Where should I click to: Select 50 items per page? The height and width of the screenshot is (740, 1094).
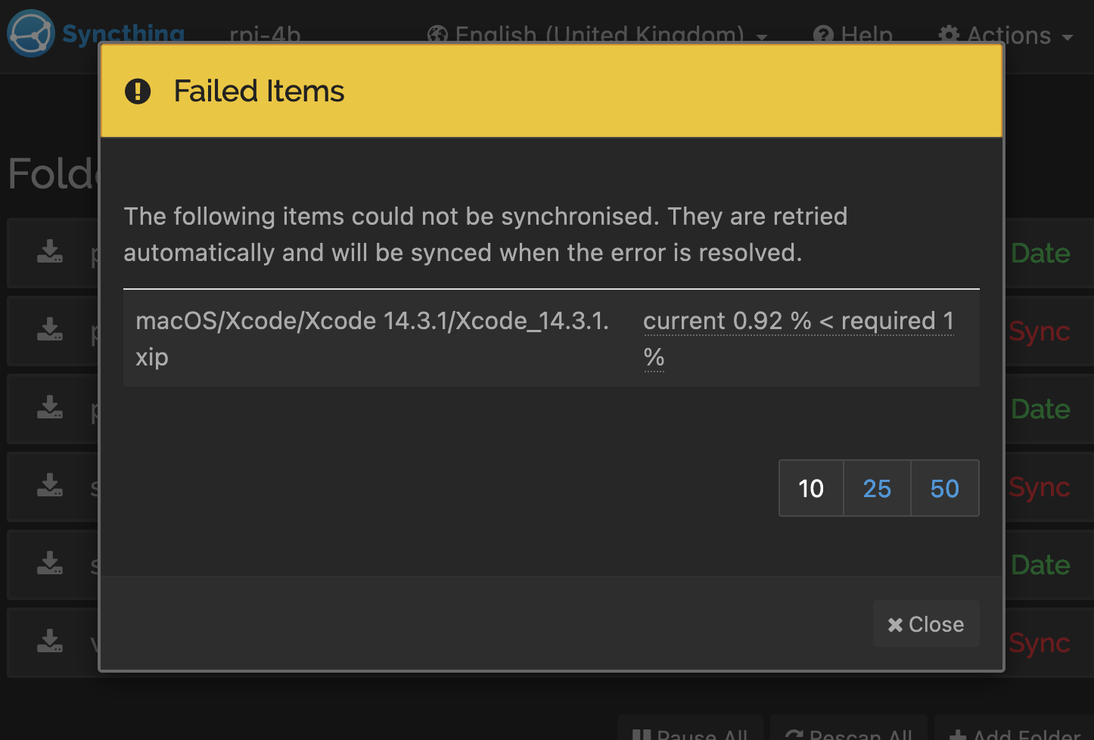tap(945, 488)
